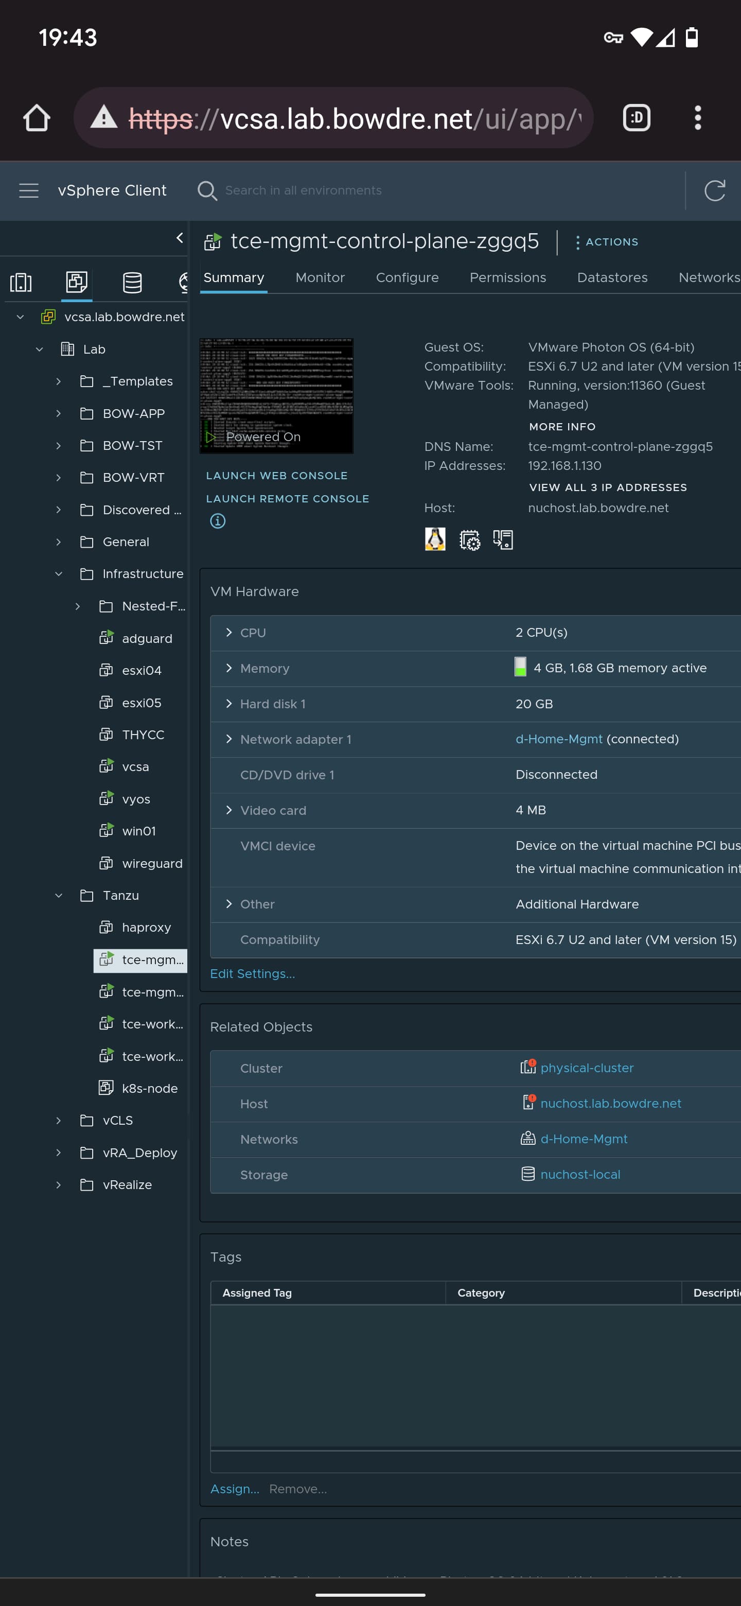Open the browser three-dot menu

coord(697,117)
